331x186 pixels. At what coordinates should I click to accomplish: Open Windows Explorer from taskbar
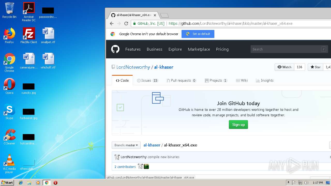[29, 183]
